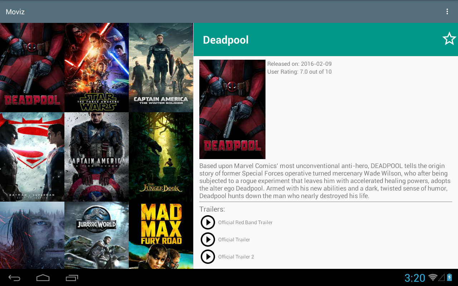Select Star Wars The Force Awakens poster
This screenshot has width=458, height=286.
point(97,68)
